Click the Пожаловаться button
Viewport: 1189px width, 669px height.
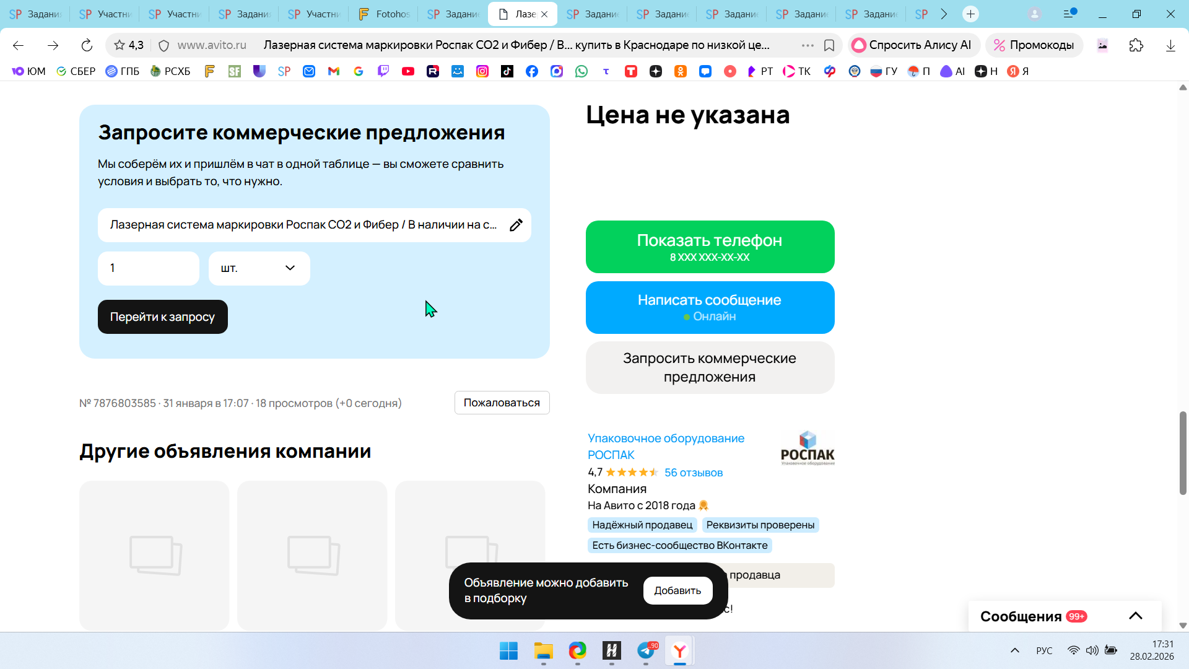click(502, 403)
